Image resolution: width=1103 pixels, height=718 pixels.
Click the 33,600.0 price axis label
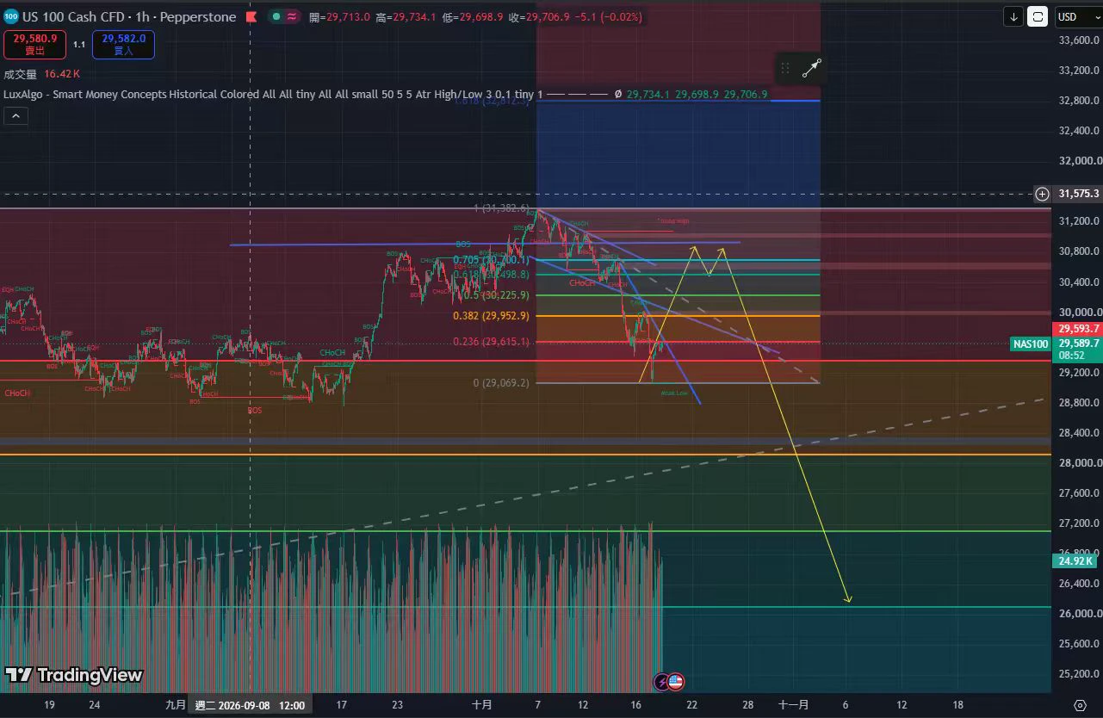click(1079, 40)
